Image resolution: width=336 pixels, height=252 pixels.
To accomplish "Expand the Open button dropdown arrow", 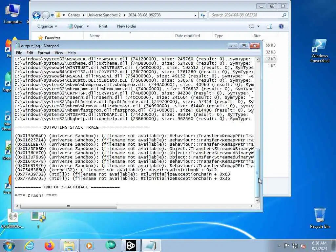I will tap(88, 26).
